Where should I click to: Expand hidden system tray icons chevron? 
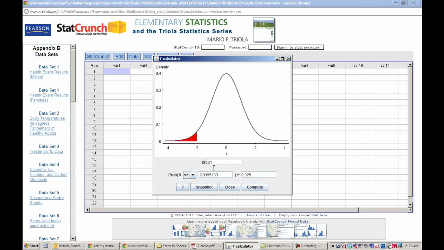point(333,246)
